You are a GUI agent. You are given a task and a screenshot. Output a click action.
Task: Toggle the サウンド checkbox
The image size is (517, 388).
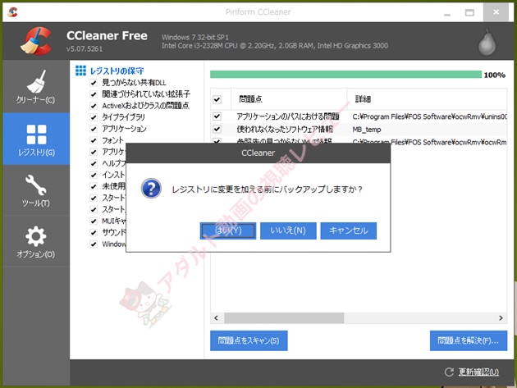(x=94, y=232)
